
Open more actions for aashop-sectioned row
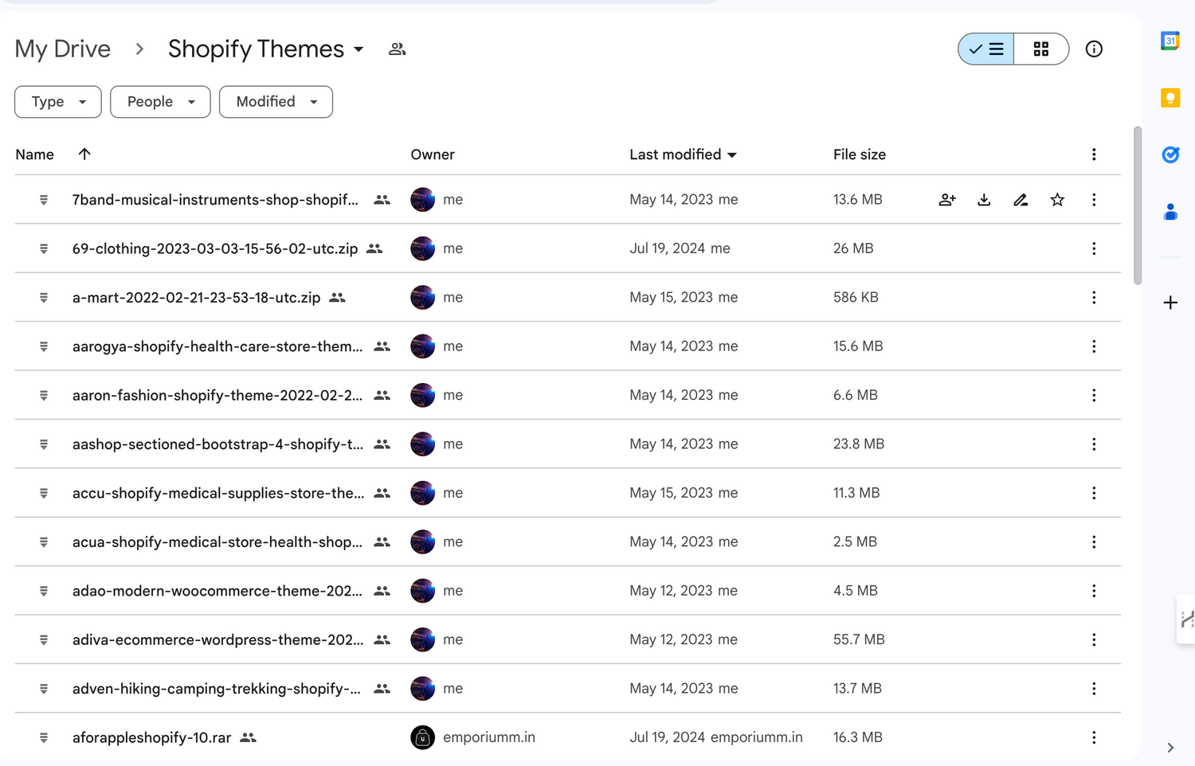coord(1094,444)
